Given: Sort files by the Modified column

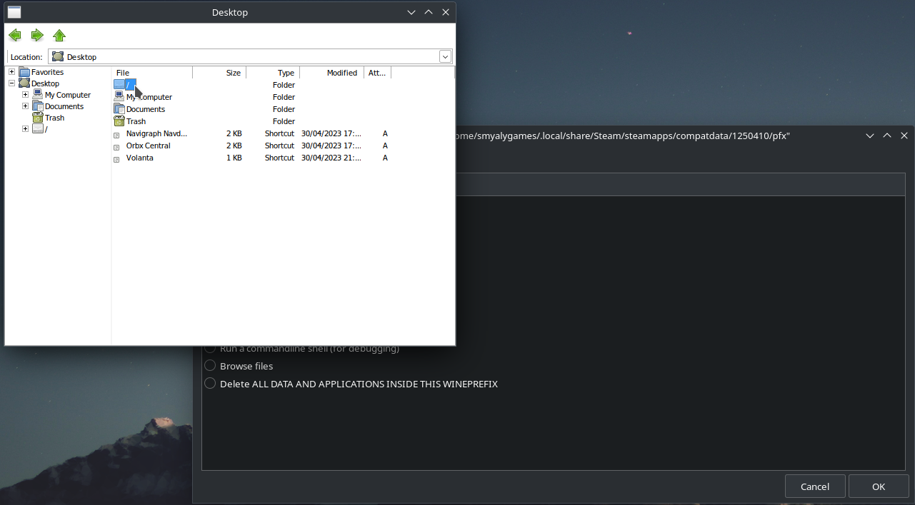Looking at the screenshot, I should click(341, 73).
